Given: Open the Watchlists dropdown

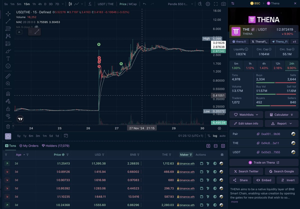Looking at the screenshot, I should 246,115.
